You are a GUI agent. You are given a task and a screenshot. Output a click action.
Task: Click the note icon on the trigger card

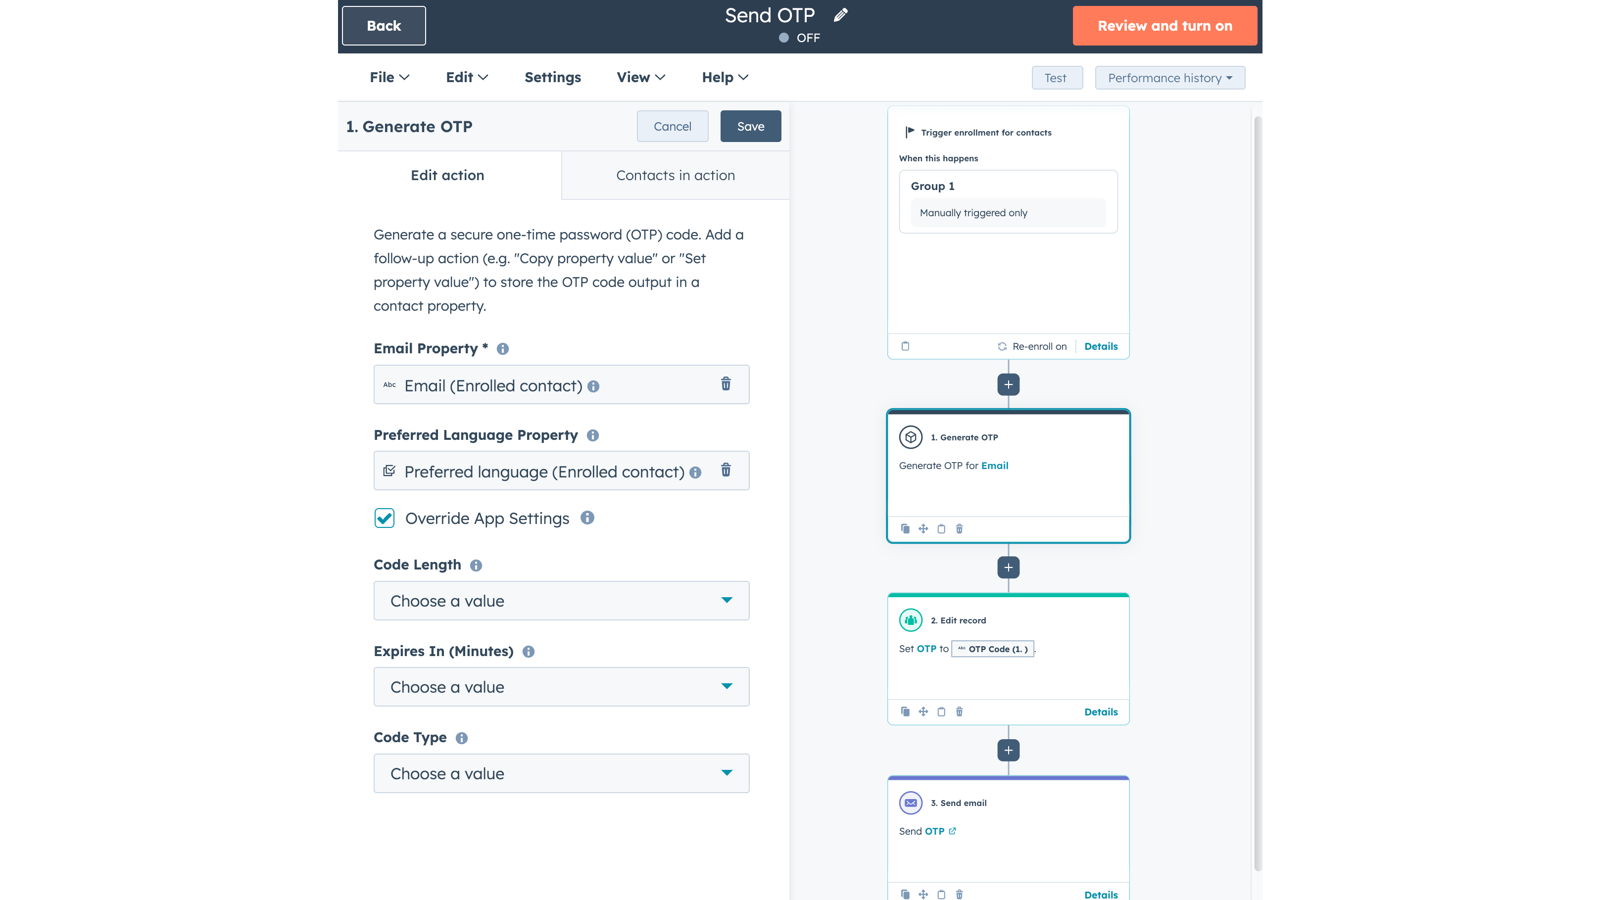tap(905, 346)
